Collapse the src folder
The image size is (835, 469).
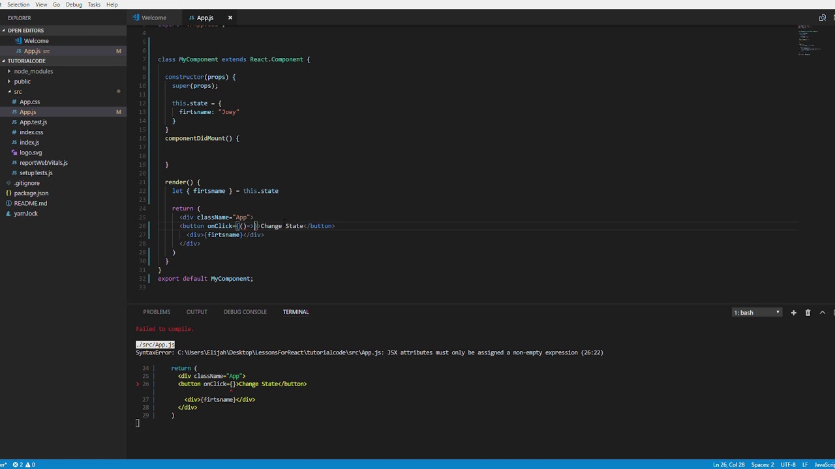tap(18, 92)
